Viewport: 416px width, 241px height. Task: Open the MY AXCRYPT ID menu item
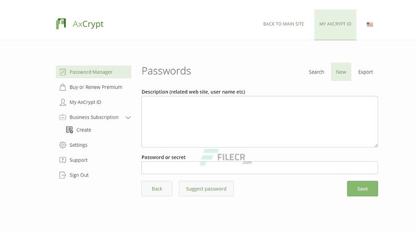coord(335,25)
